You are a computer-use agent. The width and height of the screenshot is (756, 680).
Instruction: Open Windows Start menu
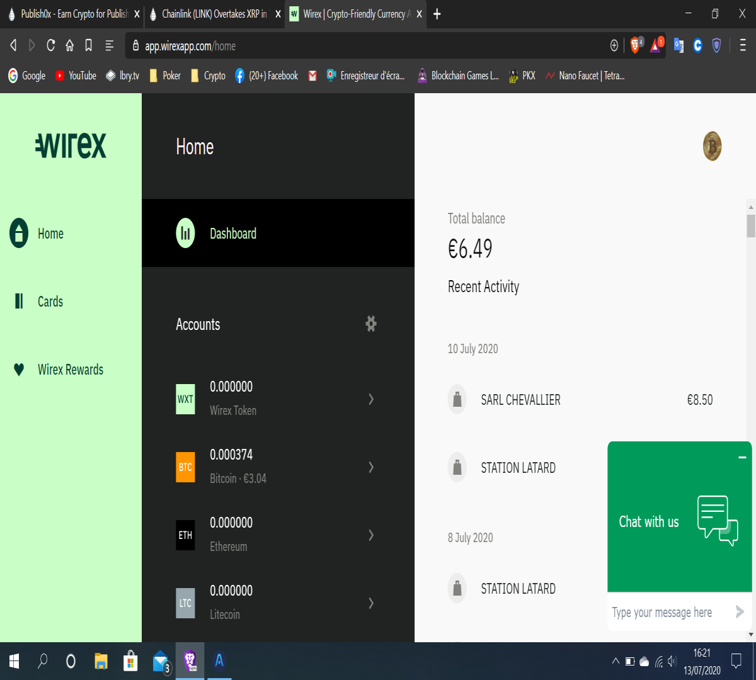14,661
